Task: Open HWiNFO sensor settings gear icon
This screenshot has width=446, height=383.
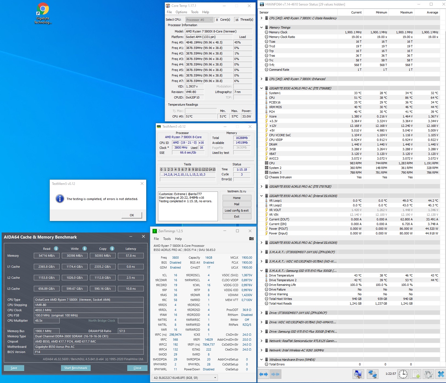Action: click(x=428, y=374)
